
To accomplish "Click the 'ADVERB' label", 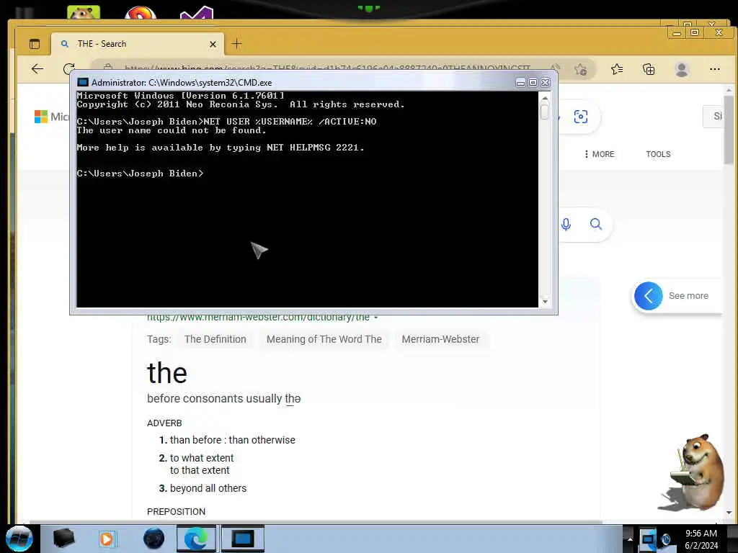I will tap(164, 423).
